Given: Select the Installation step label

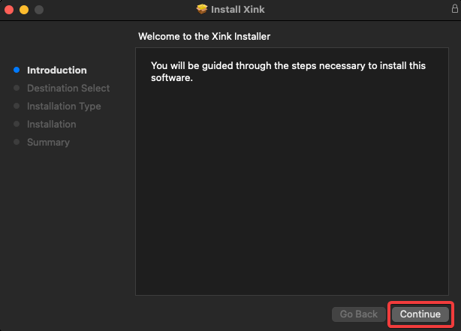Looking at the screenshot, I should point(51,125).
